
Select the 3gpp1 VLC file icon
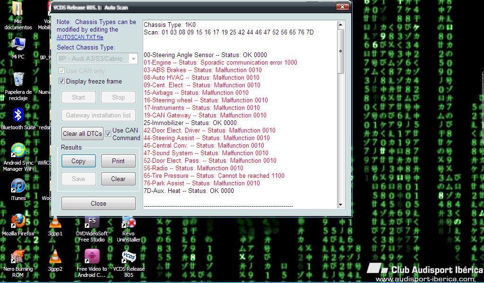click(x=55, y=221)
